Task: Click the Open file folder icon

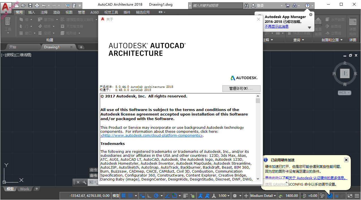Action: click(x=23, y=5)
